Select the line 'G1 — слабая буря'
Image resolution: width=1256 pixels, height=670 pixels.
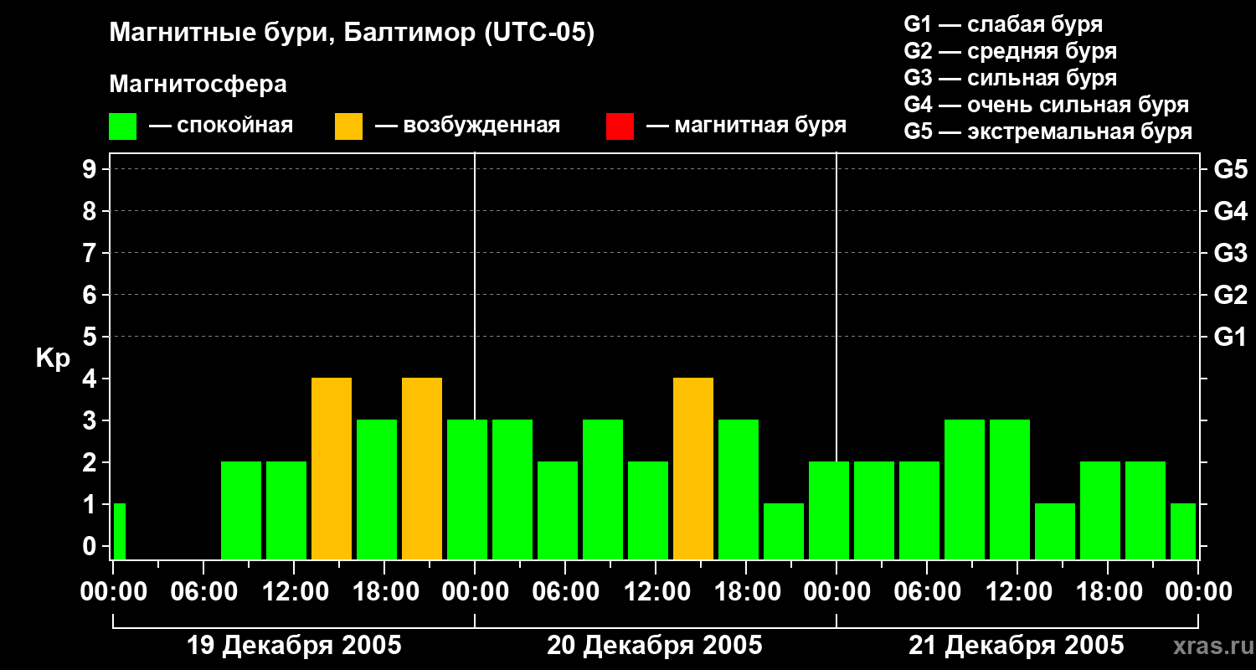[x=1003, y=24]
